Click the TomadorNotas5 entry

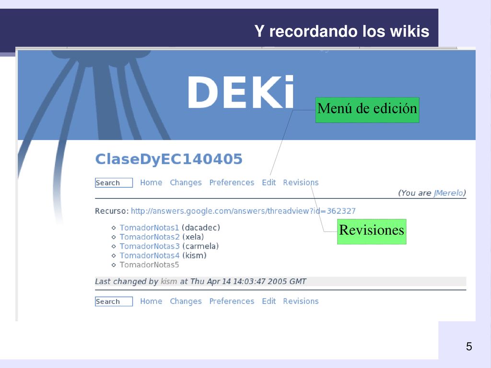(x=149, y=265)
